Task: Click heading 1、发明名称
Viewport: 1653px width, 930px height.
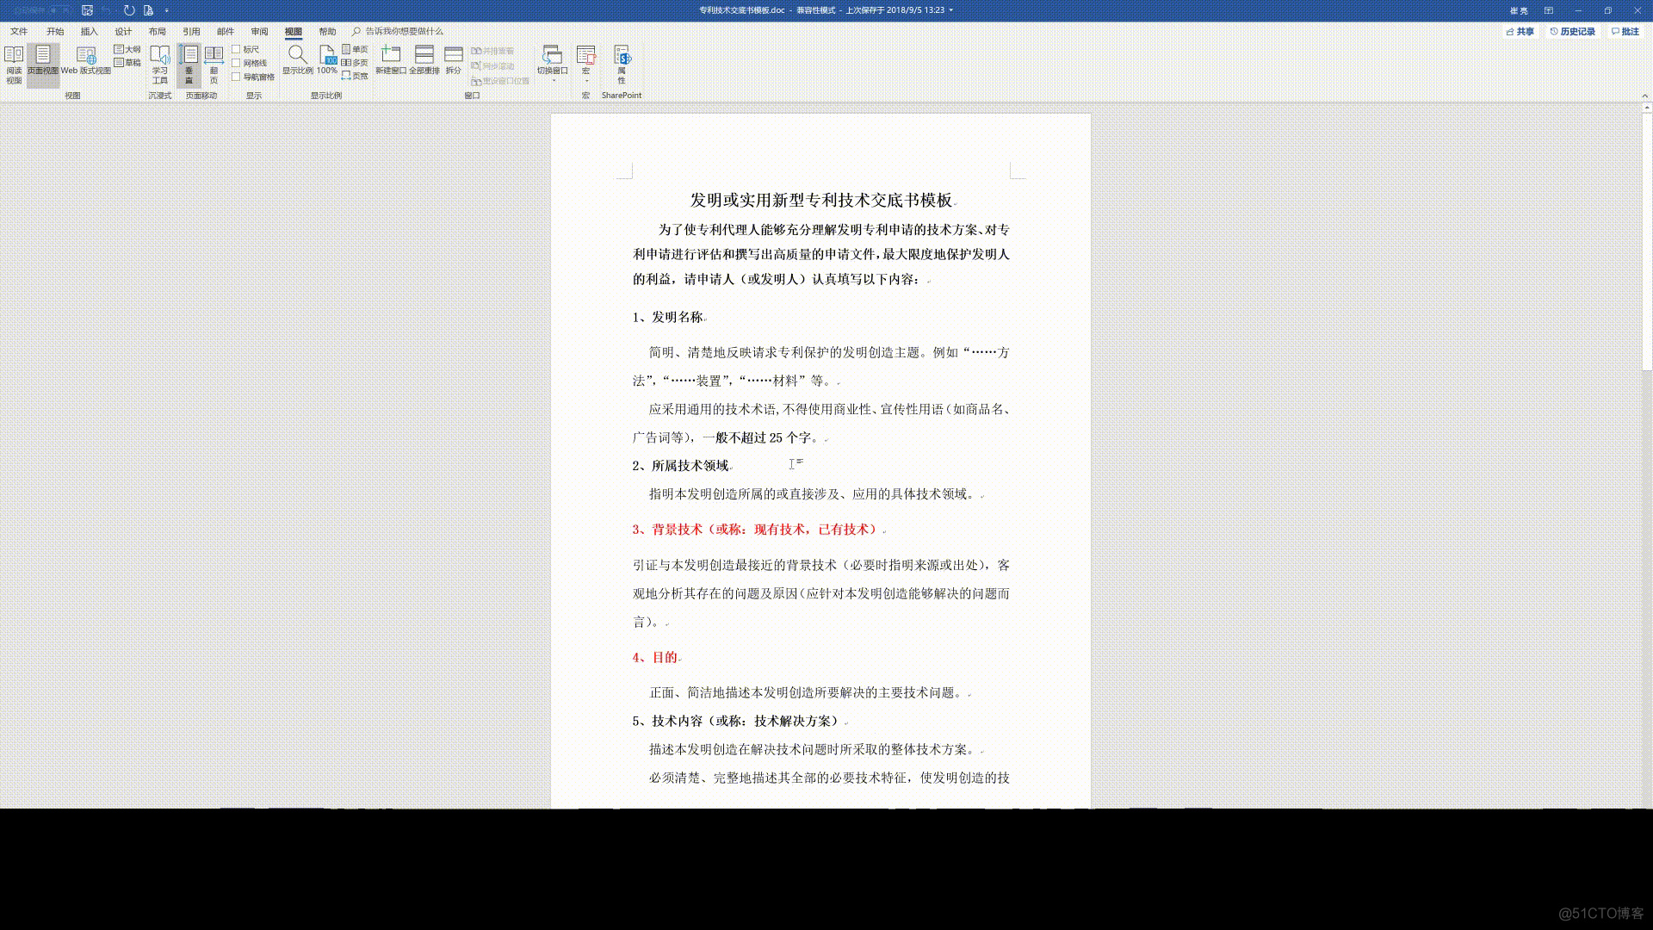Action: (668, 317)
